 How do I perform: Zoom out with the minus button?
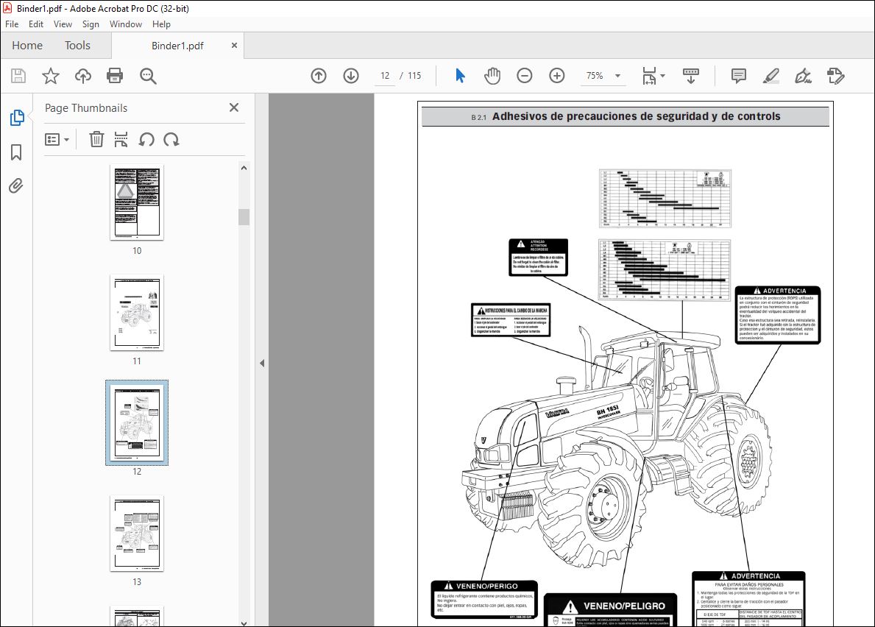525,76
